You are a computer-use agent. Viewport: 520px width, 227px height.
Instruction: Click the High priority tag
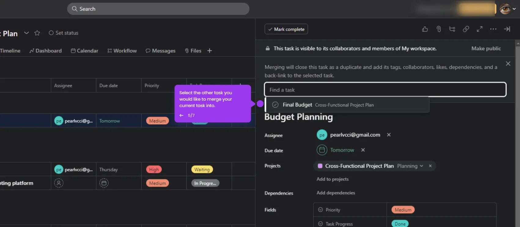pyautogui.click(x=154, y=169)
